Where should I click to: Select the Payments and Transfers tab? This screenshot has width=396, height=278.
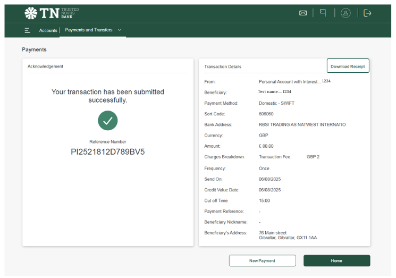89,30
